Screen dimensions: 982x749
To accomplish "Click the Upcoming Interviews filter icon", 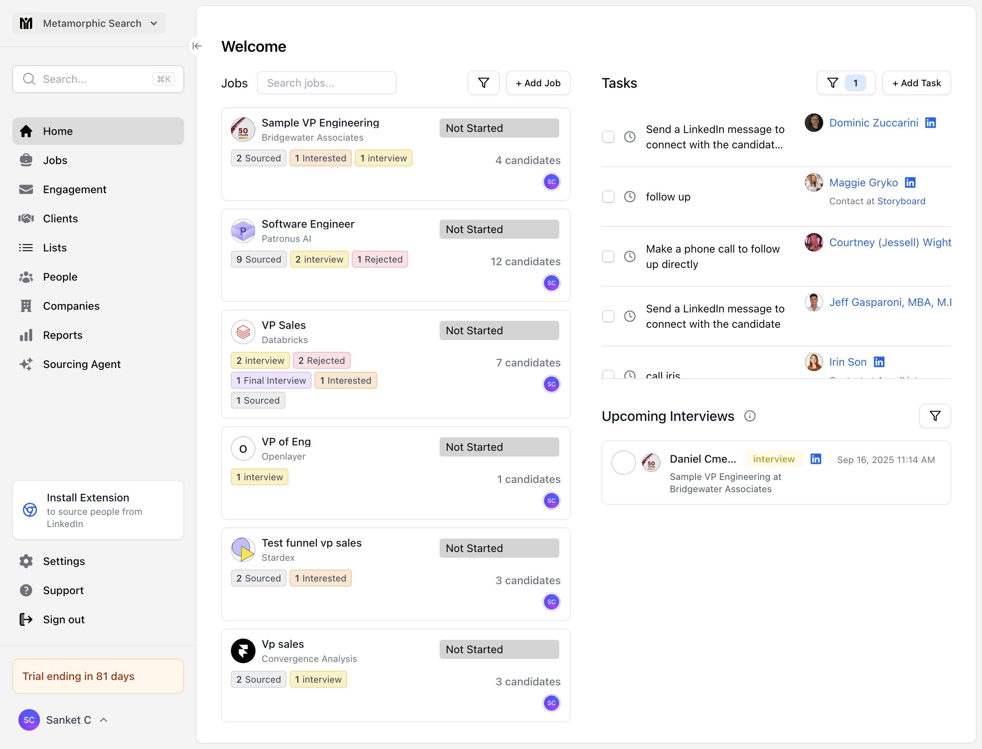I will point(935,416).
